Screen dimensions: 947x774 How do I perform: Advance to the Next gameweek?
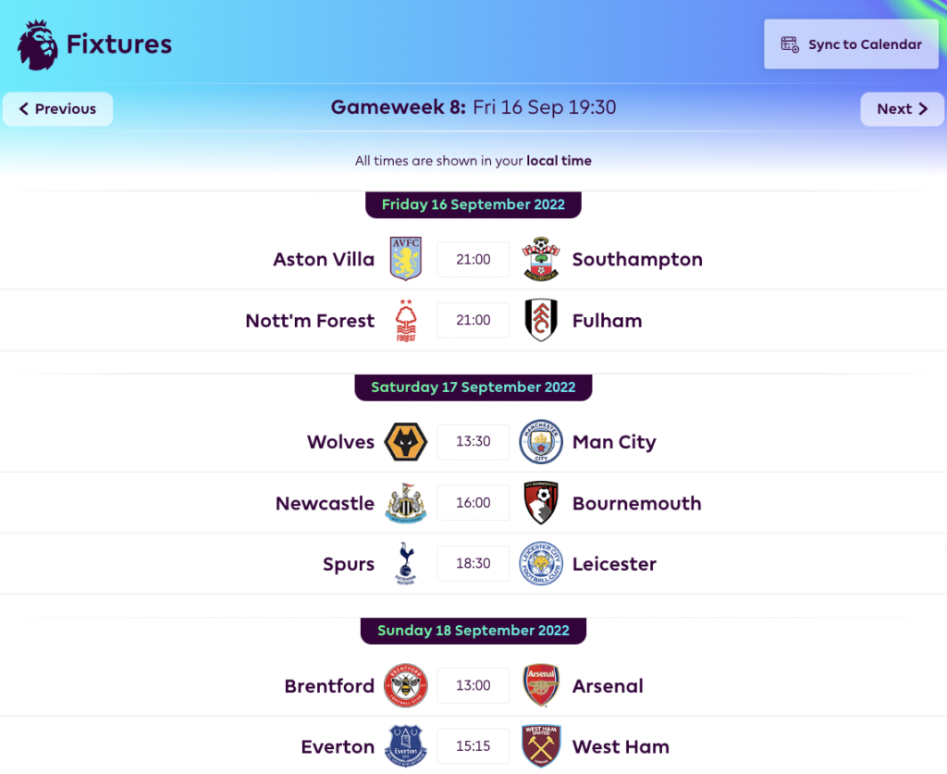[902, 108]
